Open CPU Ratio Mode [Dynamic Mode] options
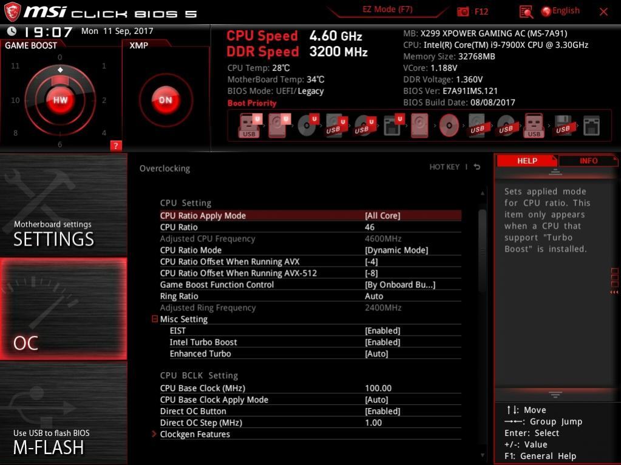Screen dimensions: 621x465 [396, 250]
